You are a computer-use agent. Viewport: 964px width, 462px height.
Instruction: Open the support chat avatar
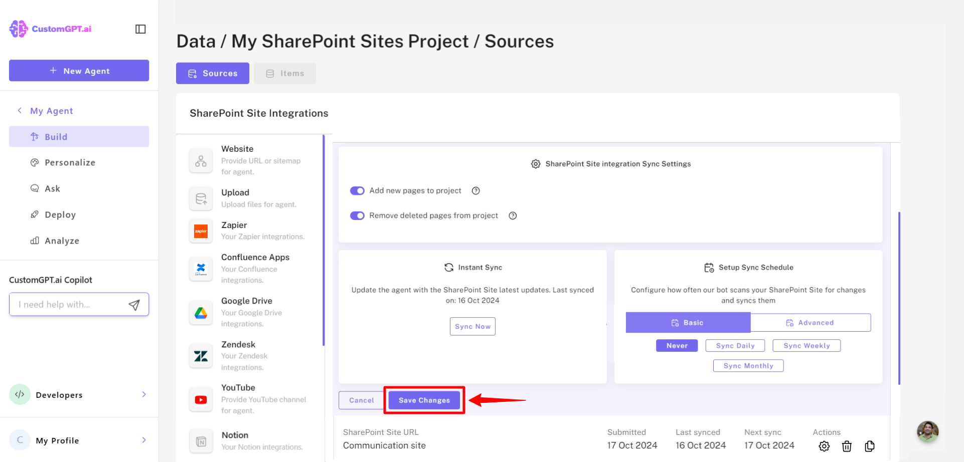pyautogui.click(x=927, y=431)
